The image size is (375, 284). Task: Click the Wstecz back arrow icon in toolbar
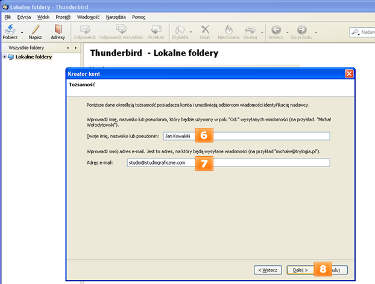(x=276, y=30)
